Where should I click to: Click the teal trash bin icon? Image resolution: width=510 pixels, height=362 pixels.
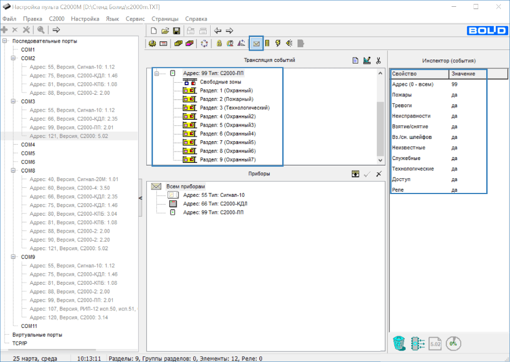[399, 343]
